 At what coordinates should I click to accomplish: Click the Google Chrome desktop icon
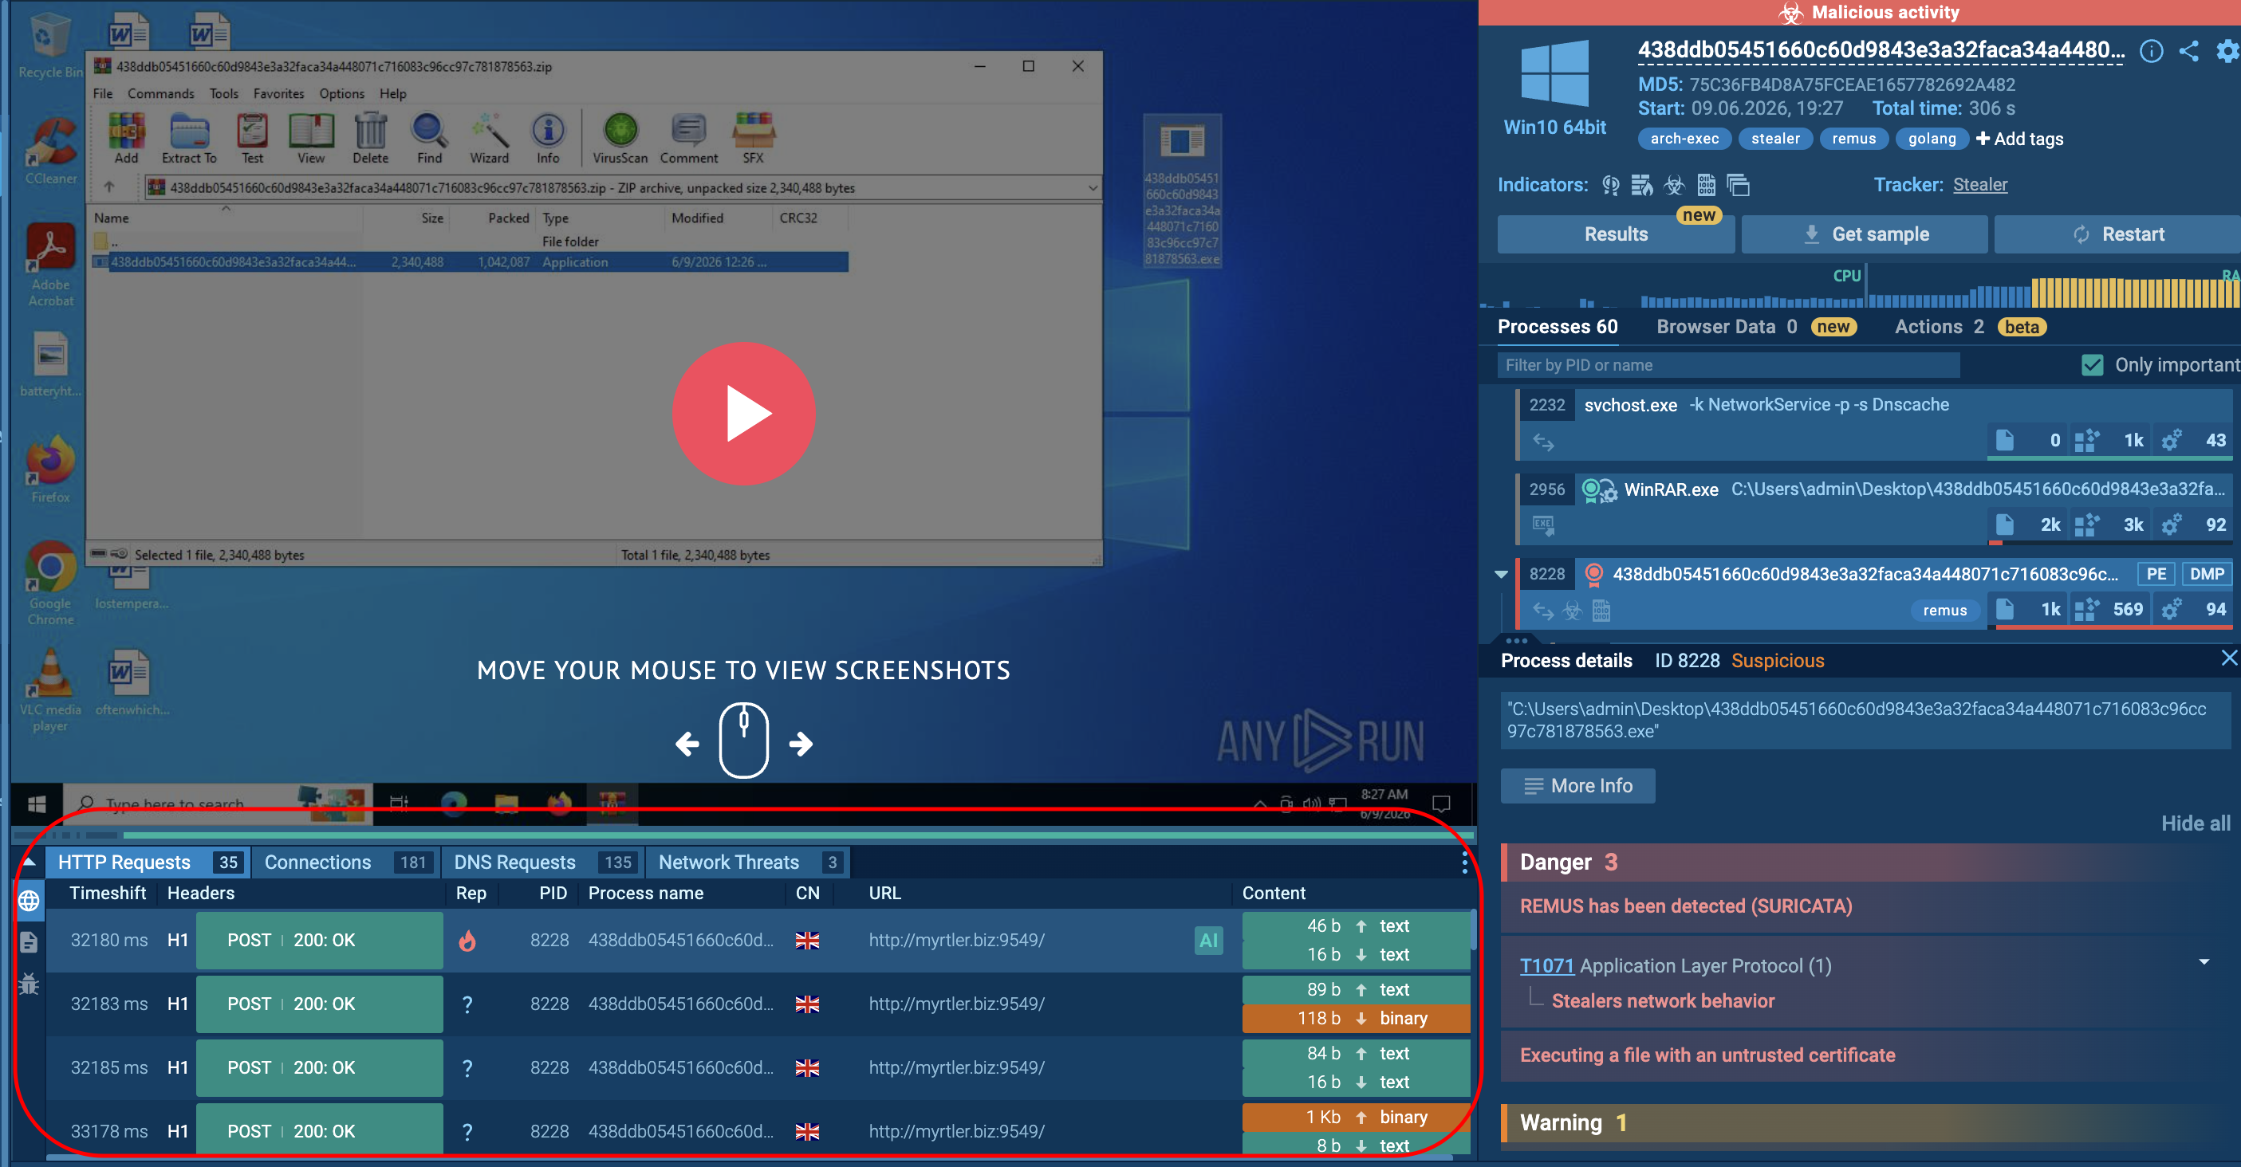pyautogui.click(x=50, y=583)
